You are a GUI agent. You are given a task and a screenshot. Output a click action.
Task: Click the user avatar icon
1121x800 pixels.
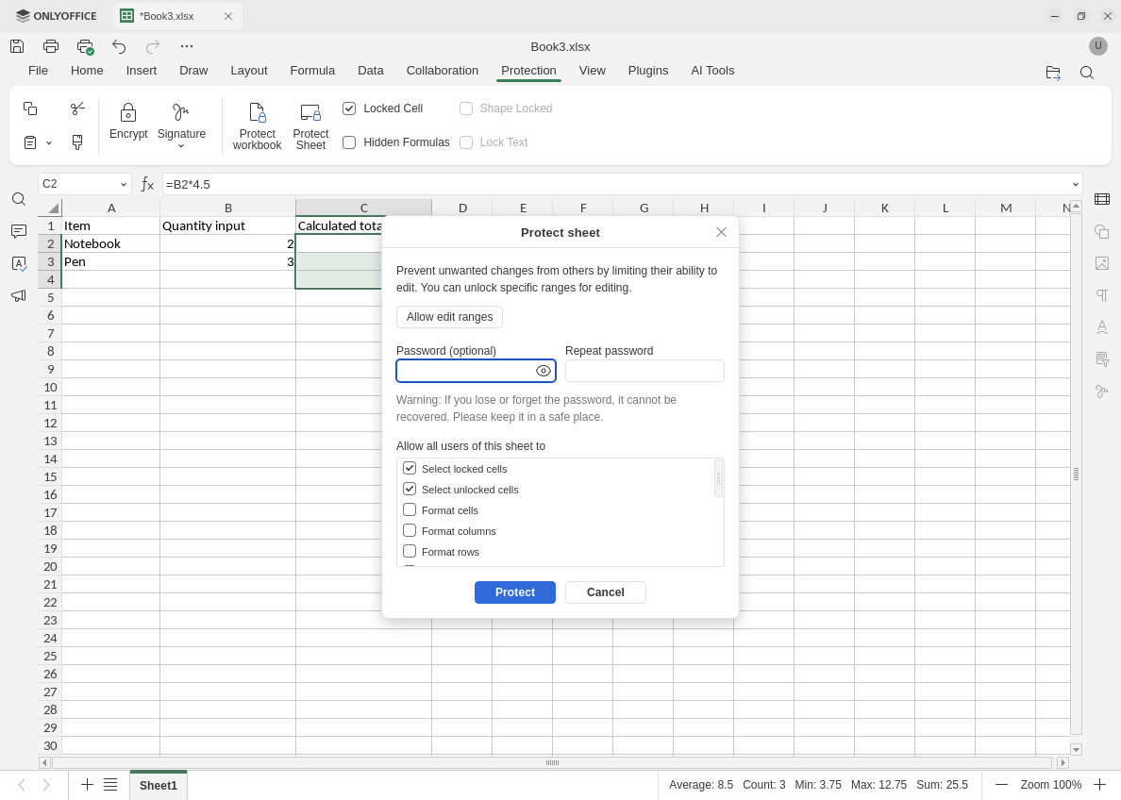[x=1098, y=46]
